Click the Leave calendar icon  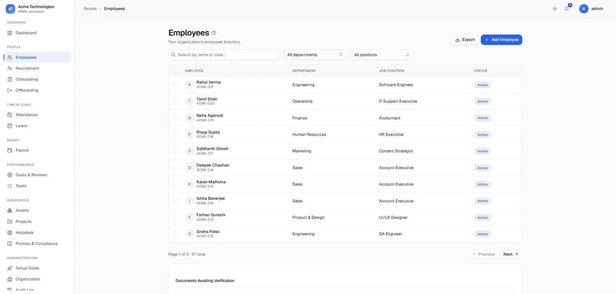[x=10, y=126]
